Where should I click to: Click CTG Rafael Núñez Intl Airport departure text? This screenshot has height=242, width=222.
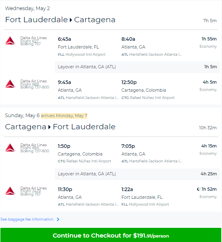(x=84, y=161)
